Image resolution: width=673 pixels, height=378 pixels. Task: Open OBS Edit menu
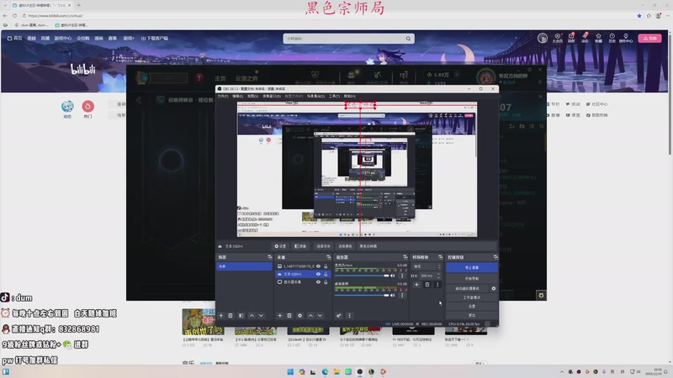237,96
